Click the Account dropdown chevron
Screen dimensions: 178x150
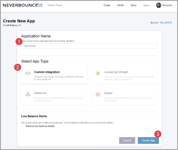[x=175, y=6]
